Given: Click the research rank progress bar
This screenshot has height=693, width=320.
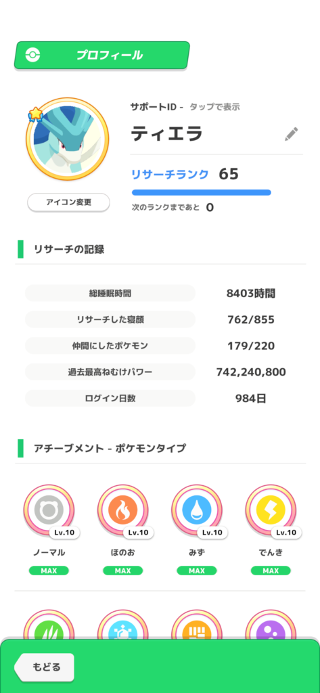Looking at the screenshot, I should [x=202, y=192].
